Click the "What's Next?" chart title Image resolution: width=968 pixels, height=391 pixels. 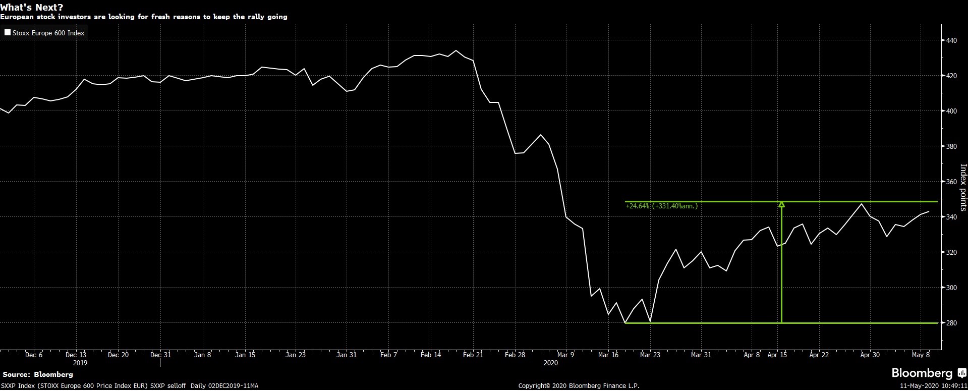coord(32,7)
